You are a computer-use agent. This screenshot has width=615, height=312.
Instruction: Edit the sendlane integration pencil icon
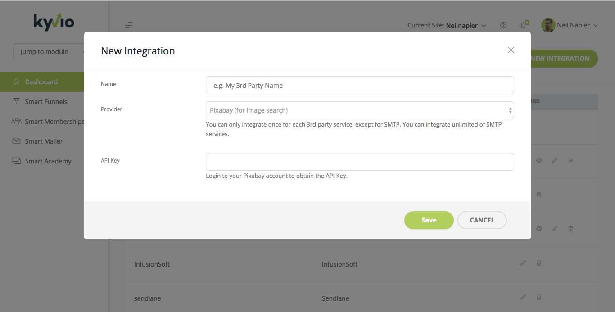(x=523, y=297)
